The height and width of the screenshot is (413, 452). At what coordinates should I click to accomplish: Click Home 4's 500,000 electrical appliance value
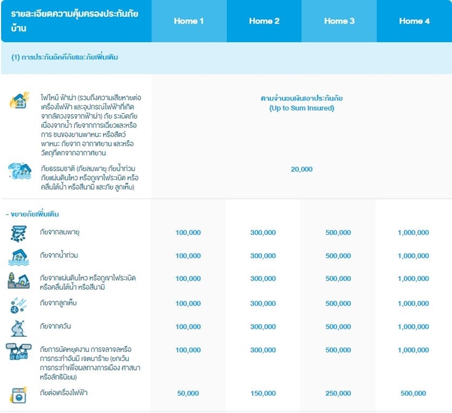(x=413, y=393)
